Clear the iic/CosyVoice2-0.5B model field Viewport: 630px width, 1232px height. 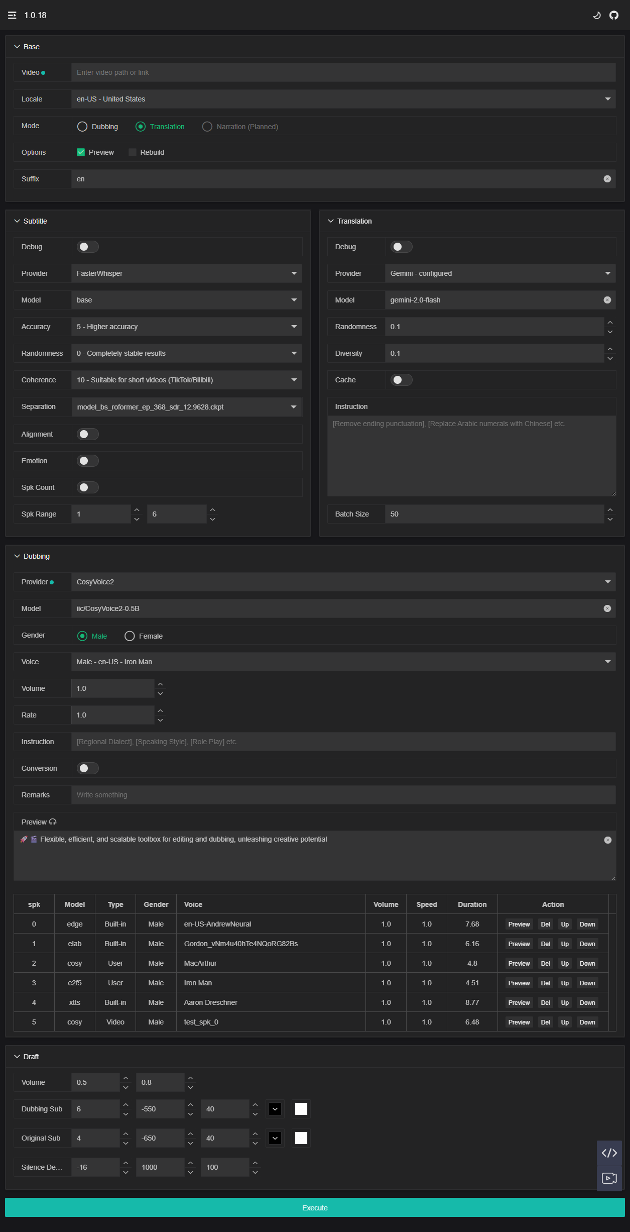607,608
